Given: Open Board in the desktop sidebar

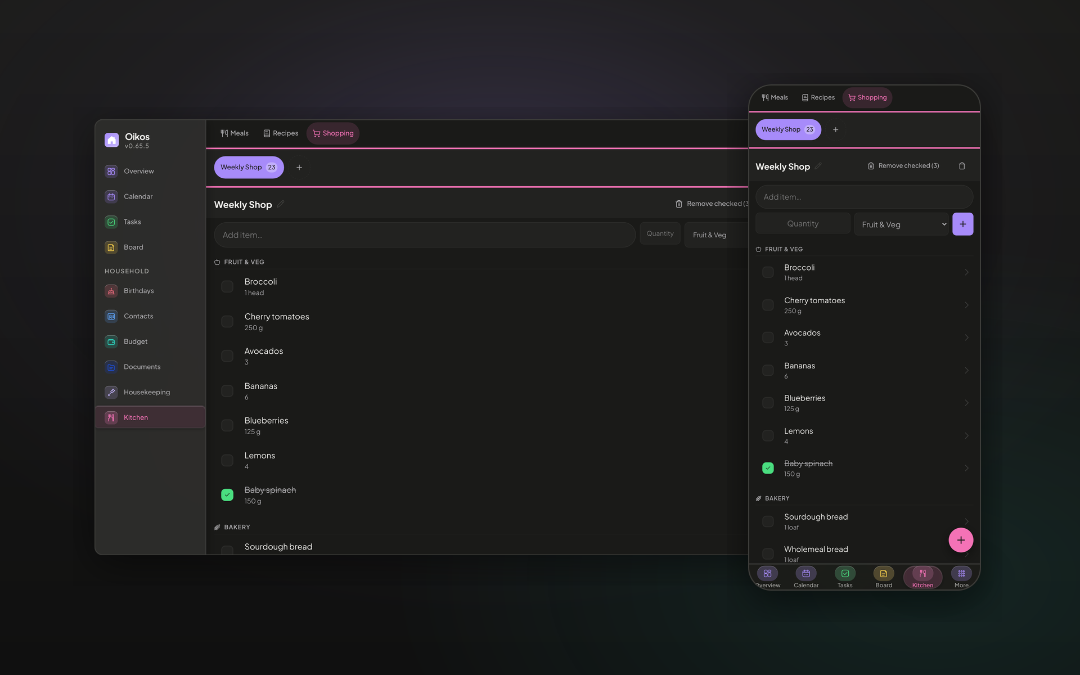Looking at the screenshot, I should pos(150,247).
